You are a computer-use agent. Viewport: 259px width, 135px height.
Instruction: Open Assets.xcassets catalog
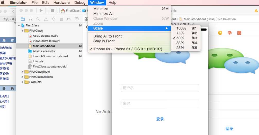pyautogui.click(x=44, y=51)
